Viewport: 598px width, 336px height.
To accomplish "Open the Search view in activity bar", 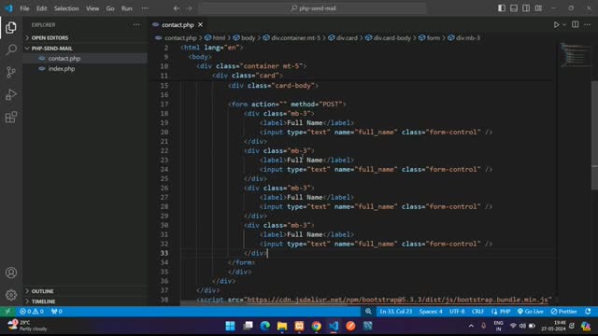I will point(11,49).
